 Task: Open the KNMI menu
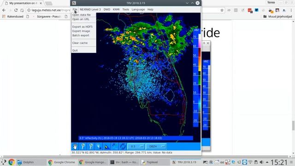pos(116,9)
